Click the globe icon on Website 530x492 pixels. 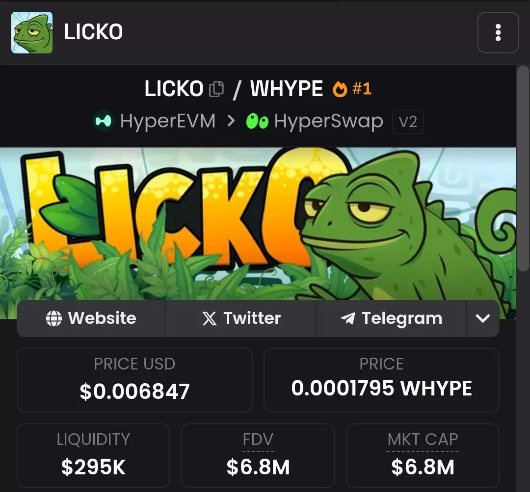click(54, 318)
